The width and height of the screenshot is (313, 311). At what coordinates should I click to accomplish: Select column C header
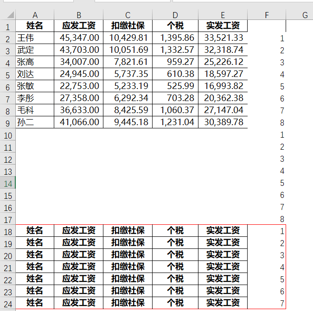pos(128,15)
